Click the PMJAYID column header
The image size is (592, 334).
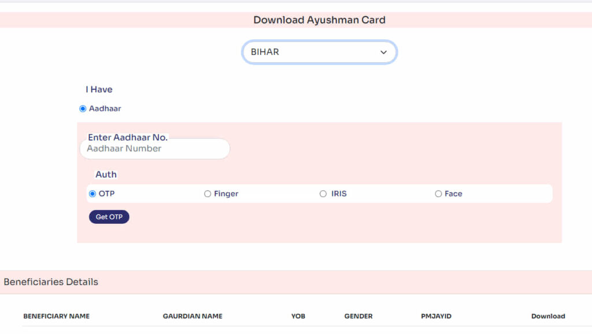[436, 316]
